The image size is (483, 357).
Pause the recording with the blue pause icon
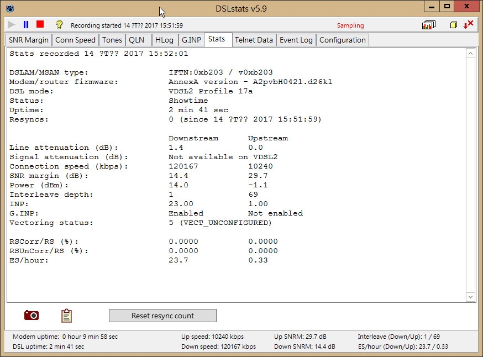coord(26,25)
